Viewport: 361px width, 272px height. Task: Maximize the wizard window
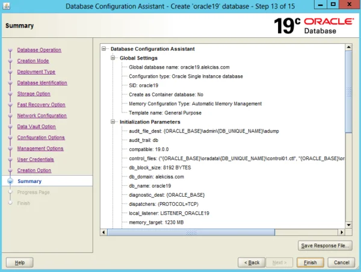pyautogui.click(x=333, y=5)
